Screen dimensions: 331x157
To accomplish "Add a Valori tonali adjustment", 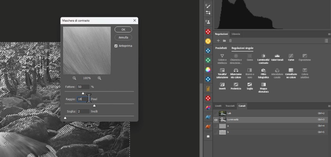I will [x=277, y=56].
